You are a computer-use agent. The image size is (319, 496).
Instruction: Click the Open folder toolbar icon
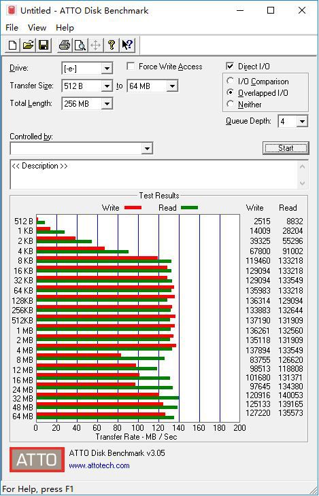[28, 45]
